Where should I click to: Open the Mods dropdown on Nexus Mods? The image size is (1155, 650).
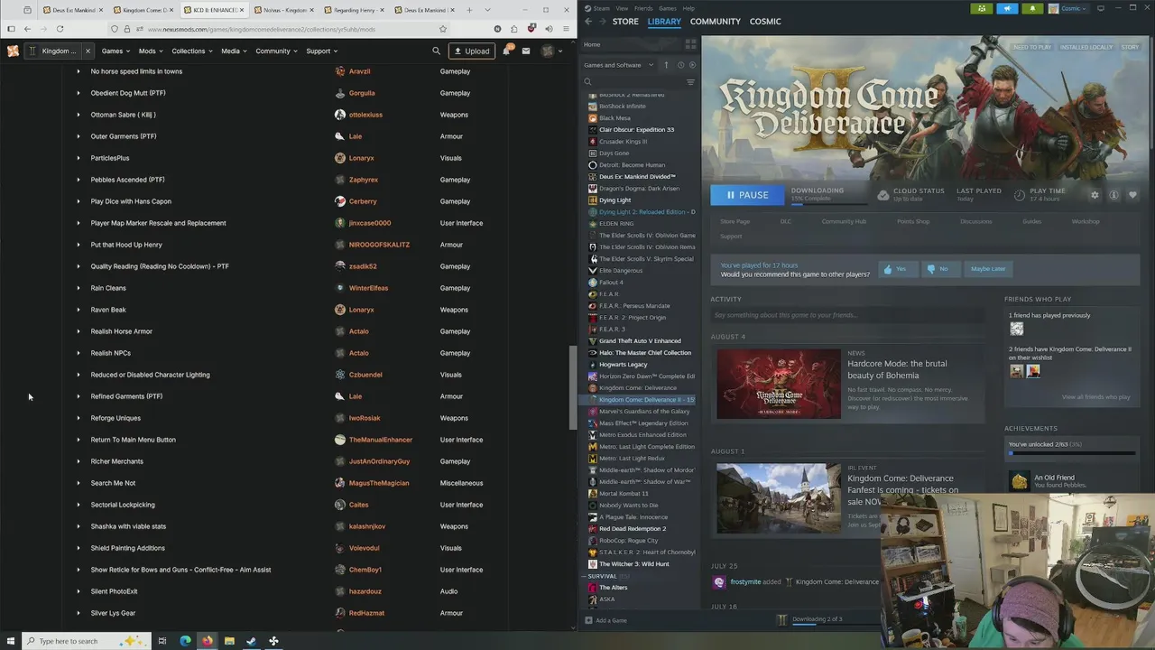(x=151, y=51)
